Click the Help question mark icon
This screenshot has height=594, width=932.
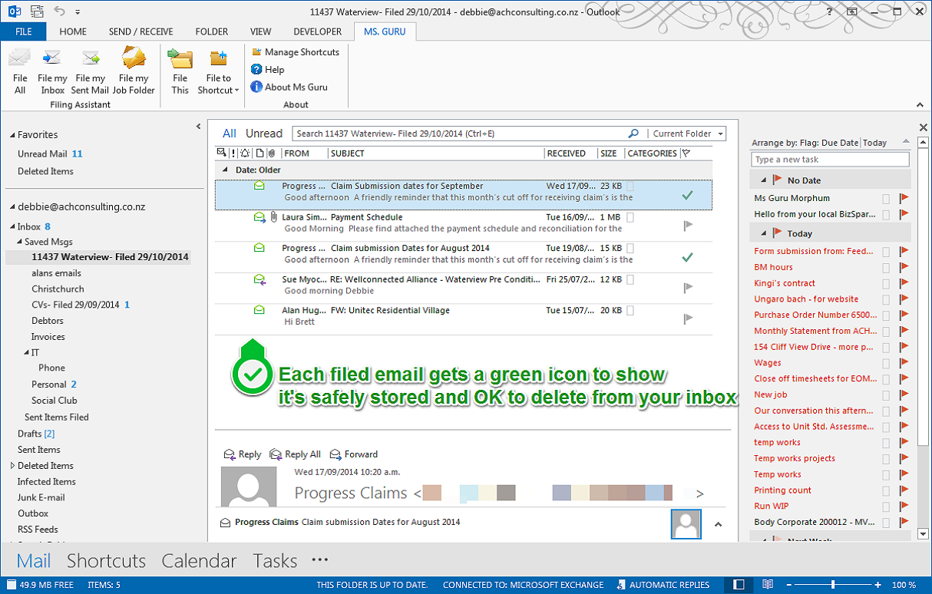pyautogui.click(x=256, y=70)
